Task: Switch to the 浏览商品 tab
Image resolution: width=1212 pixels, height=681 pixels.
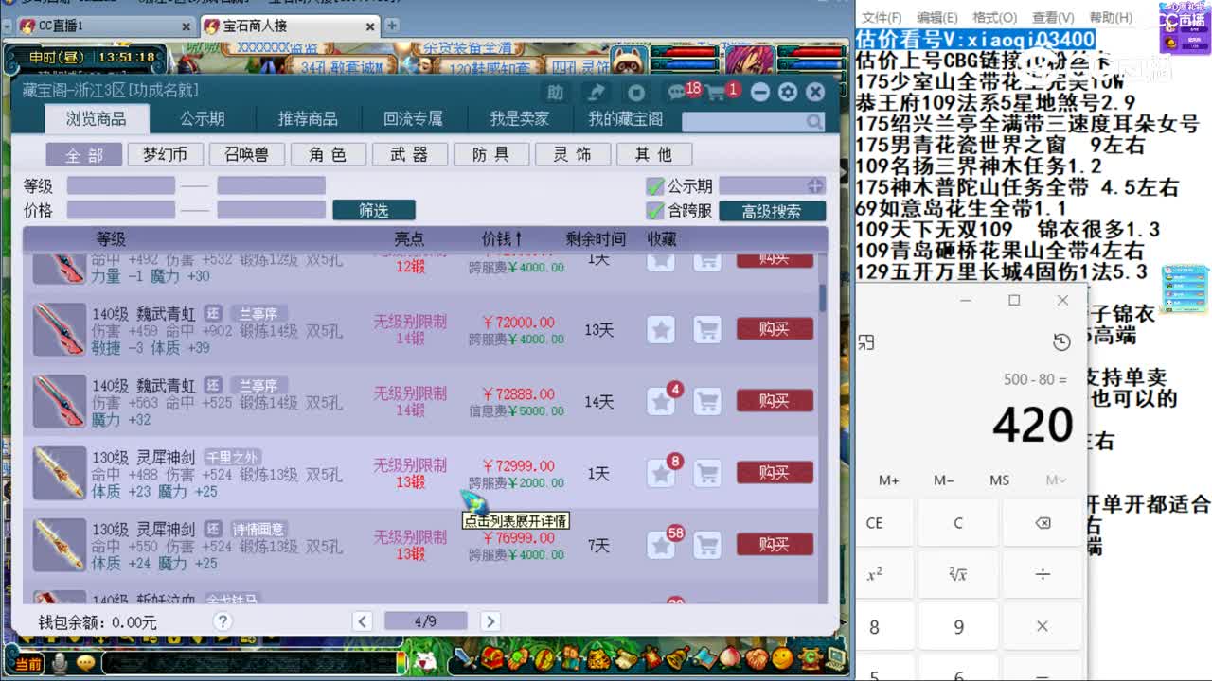Action: pyautogui.click(x=97, y=119)
